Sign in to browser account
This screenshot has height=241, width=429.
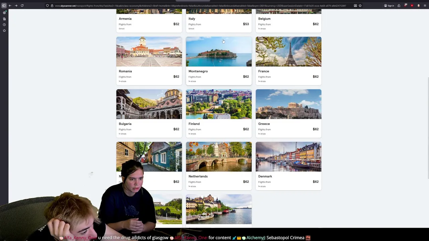click(389, 6)
